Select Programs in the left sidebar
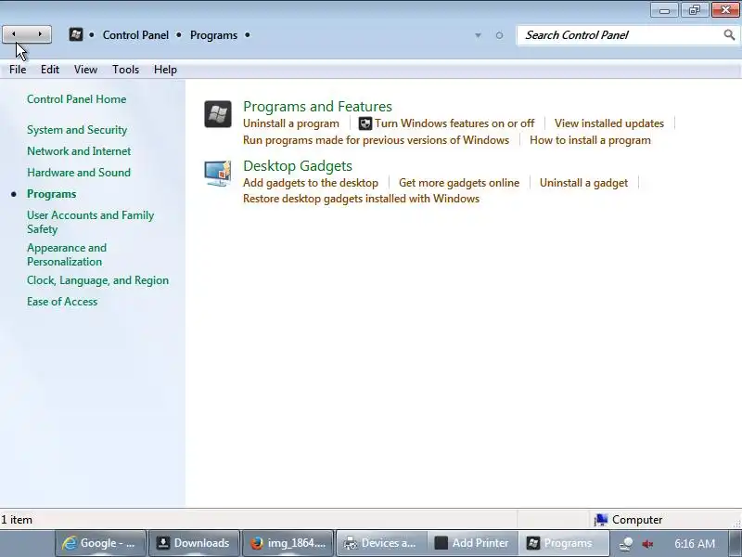Image resolution: width=742 pixels, height=557 pixels. click(x=52, y=194)
